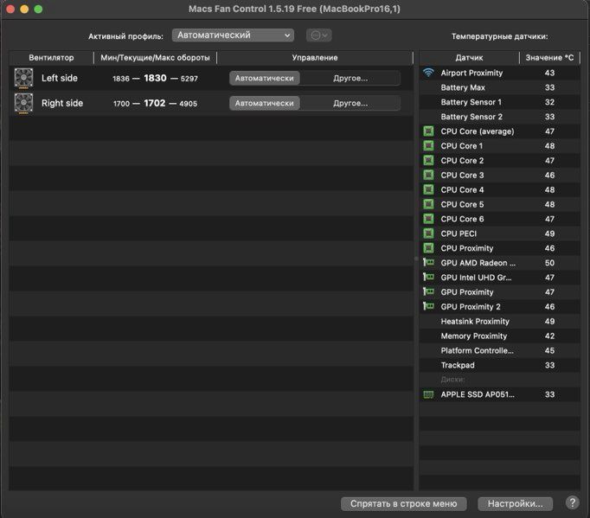This screenshot has height=518, width=590.
Task: Click the GPU AMD Radeon card icon
Action: click(x=428, y=263)
